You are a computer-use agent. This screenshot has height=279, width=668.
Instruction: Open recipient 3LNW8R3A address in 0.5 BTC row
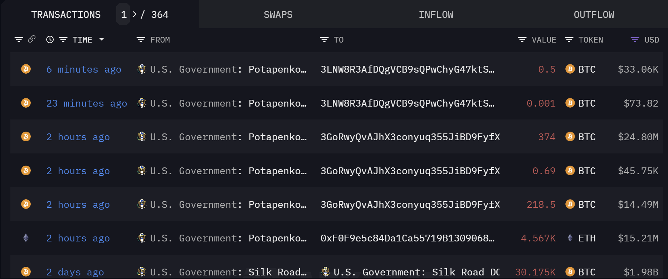tap(408, 69)
